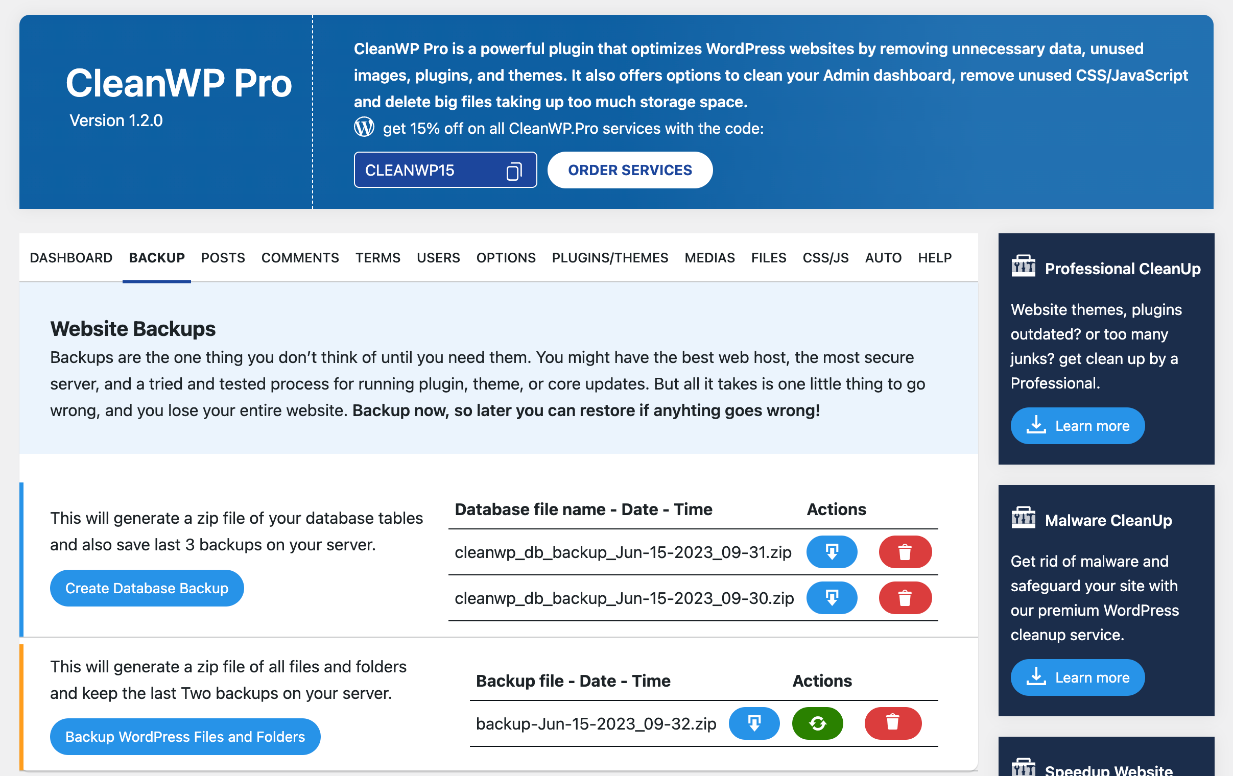Switch to the OPTIONS tab

[x=506, y=257]
